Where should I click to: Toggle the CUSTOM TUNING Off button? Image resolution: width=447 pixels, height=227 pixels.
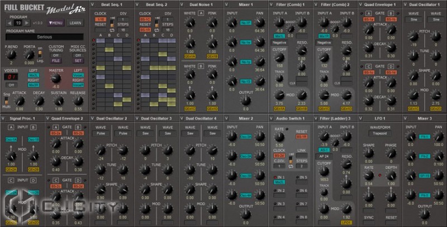(56, 55)
